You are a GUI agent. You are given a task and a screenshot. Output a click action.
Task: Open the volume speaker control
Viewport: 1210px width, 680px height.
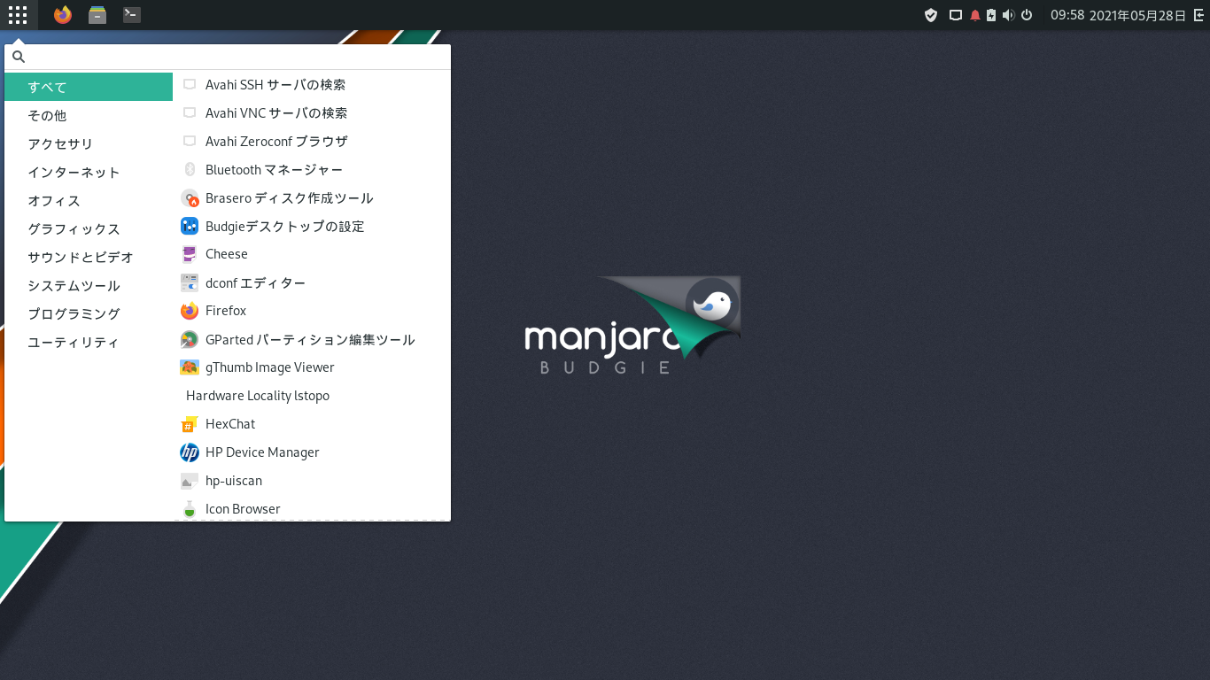[x=1008, y=15]
